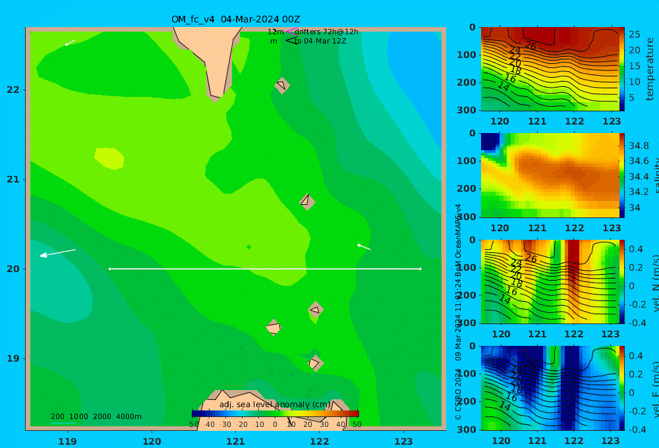The width and height of the screenshot is (659, 448).
Task: Click the longitude label '123' below the main map
Action: click(x=404, y=441)
